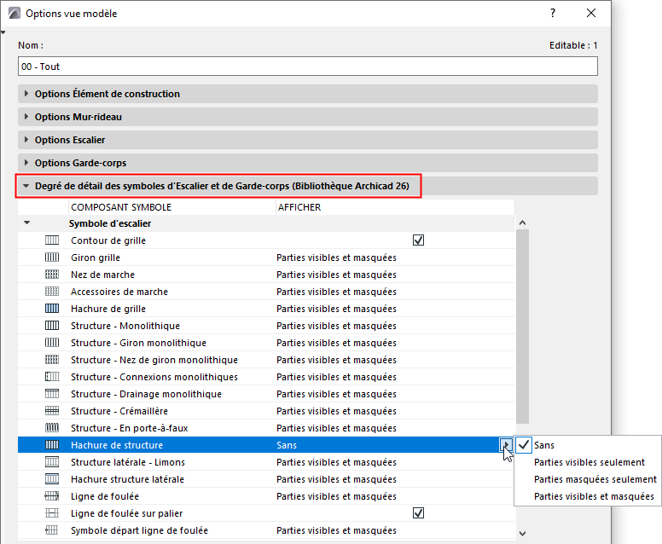Choose Parties masquées seulement option
The width and height of the screenshot is (662, 544).
point(595,479)
